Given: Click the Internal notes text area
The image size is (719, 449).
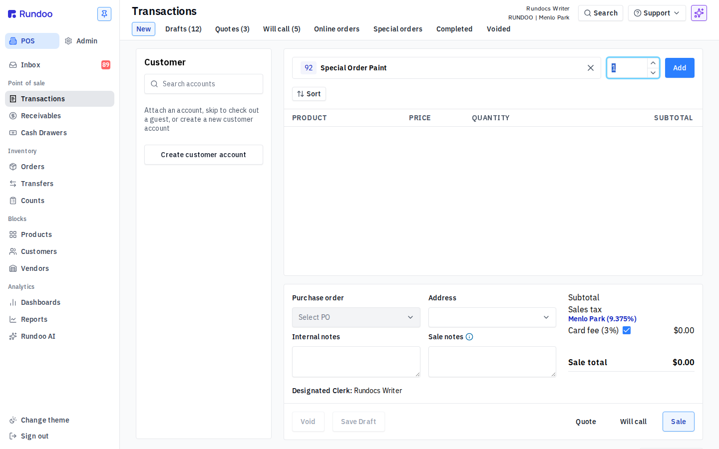Looking at the screenshot, I should click(356, 362).
